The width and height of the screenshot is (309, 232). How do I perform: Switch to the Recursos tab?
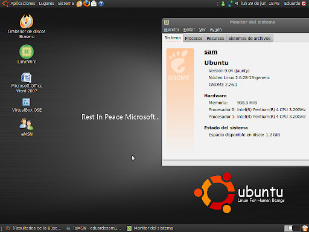215,38
